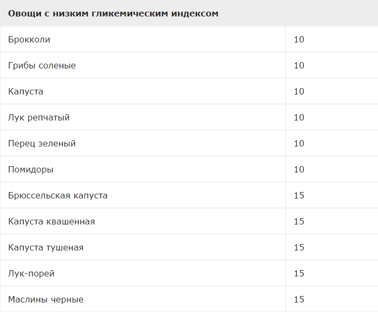Screen dimensions: 378x312
Task: Click the value 15 beside Капуста тушеная
Action: 299,247
